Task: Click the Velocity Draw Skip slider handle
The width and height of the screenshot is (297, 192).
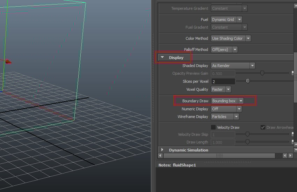Action: click(x=247, y=134)
